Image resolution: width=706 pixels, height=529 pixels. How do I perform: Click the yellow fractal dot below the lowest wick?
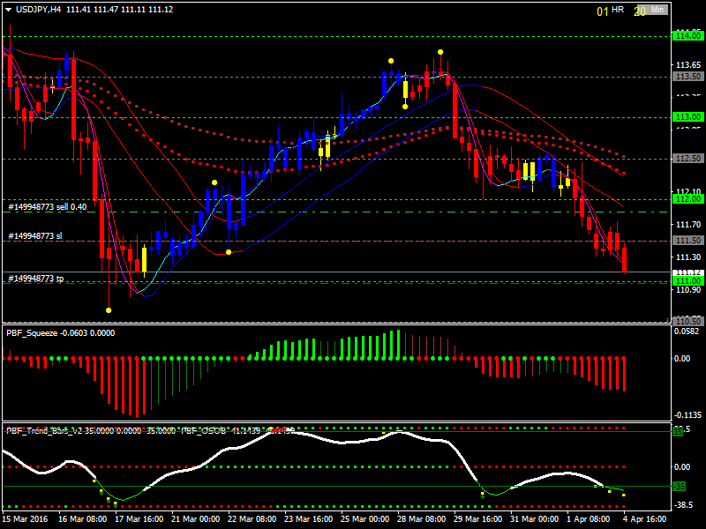109,310
